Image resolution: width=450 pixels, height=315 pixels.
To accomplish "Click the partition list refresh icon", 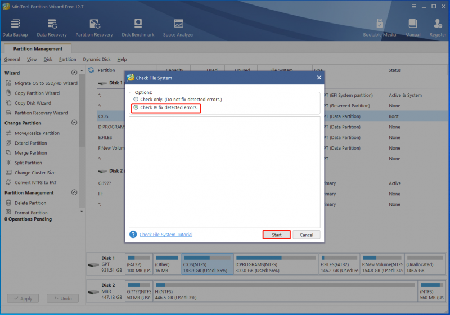I will click(x=91, y=70).
